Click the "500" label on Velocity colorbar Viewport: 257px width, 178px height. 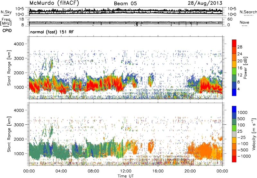[x=242, y=119]
